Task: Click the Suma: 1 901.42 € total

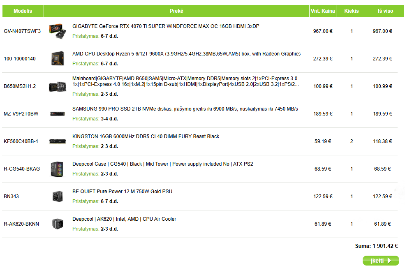Action: [x=376, y=246]
